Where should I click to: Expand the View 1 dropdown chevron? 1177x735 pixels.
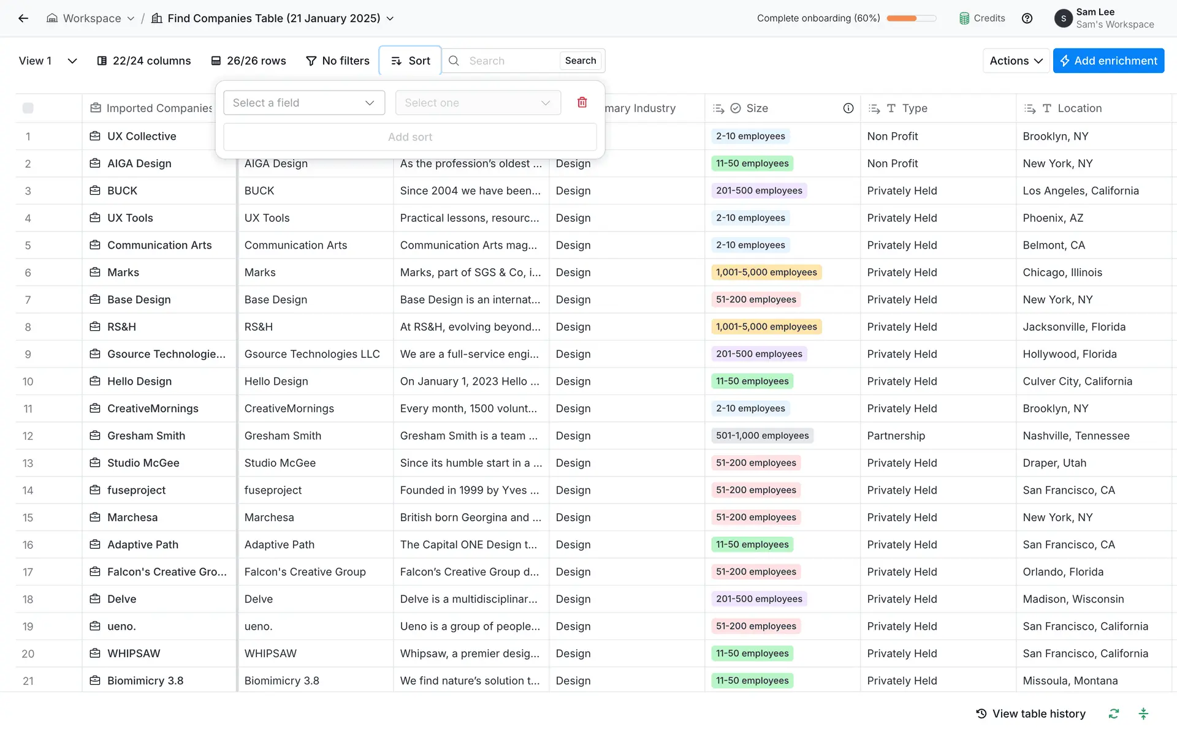coord(72,61)
